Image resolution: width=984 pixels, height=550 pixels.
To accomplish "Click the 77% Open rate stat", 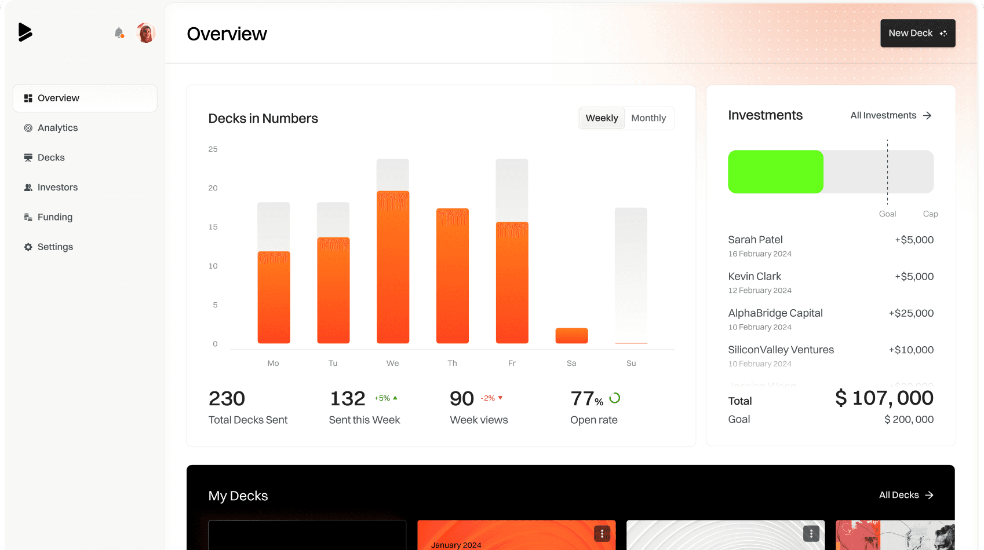I will click(595, 408).
